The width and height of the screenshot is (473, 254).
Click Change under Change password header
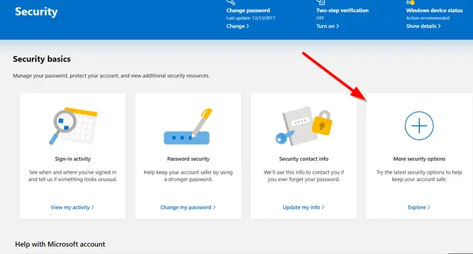[x=238, y=26]
